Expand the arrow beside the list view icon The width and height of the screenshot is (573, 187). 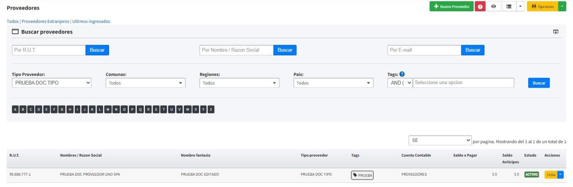520,7
